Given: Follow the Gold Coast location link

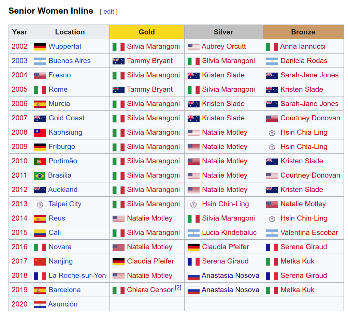Looking at the screenshot, I should pos(67,118).
